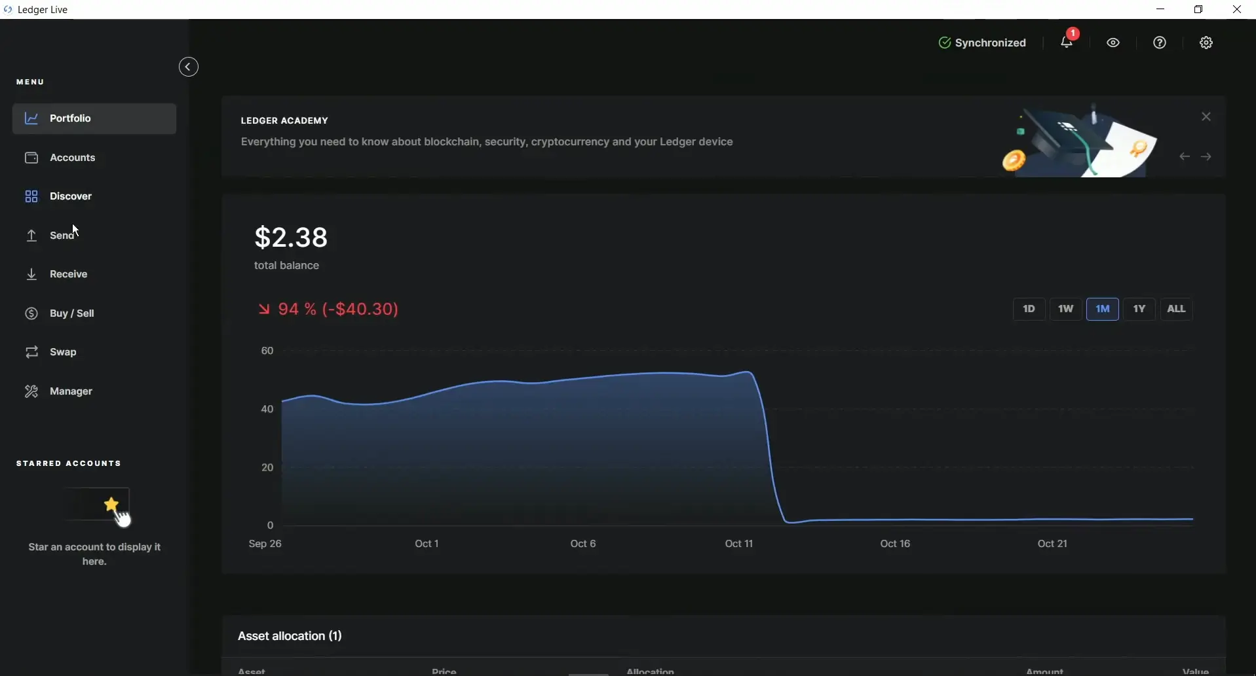Go to previous banner slide with left arrow
This screenshot has height=676, width=1256.
click(x=1185, y=157)
